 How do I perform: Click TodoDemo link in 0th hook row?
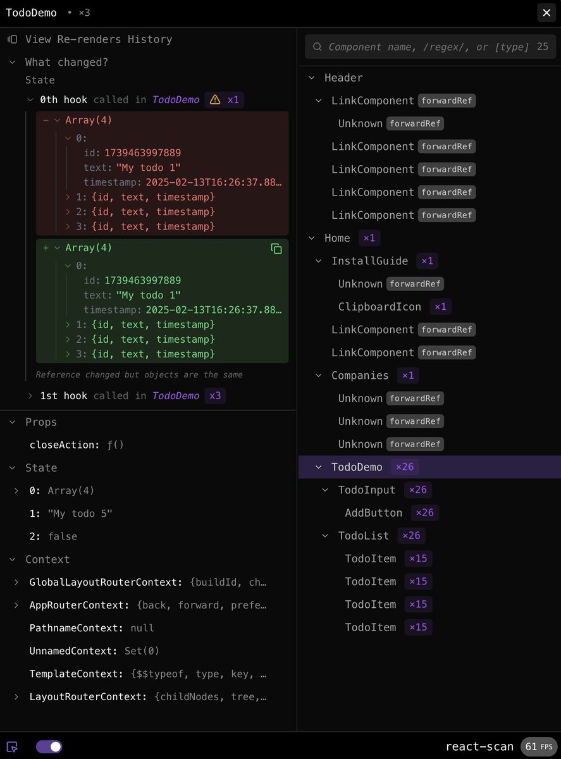176,99
